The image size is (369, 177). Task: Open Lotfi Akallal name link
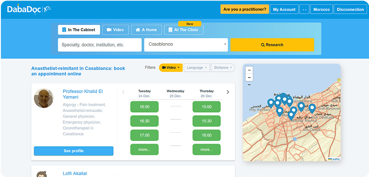coord(75,174)
